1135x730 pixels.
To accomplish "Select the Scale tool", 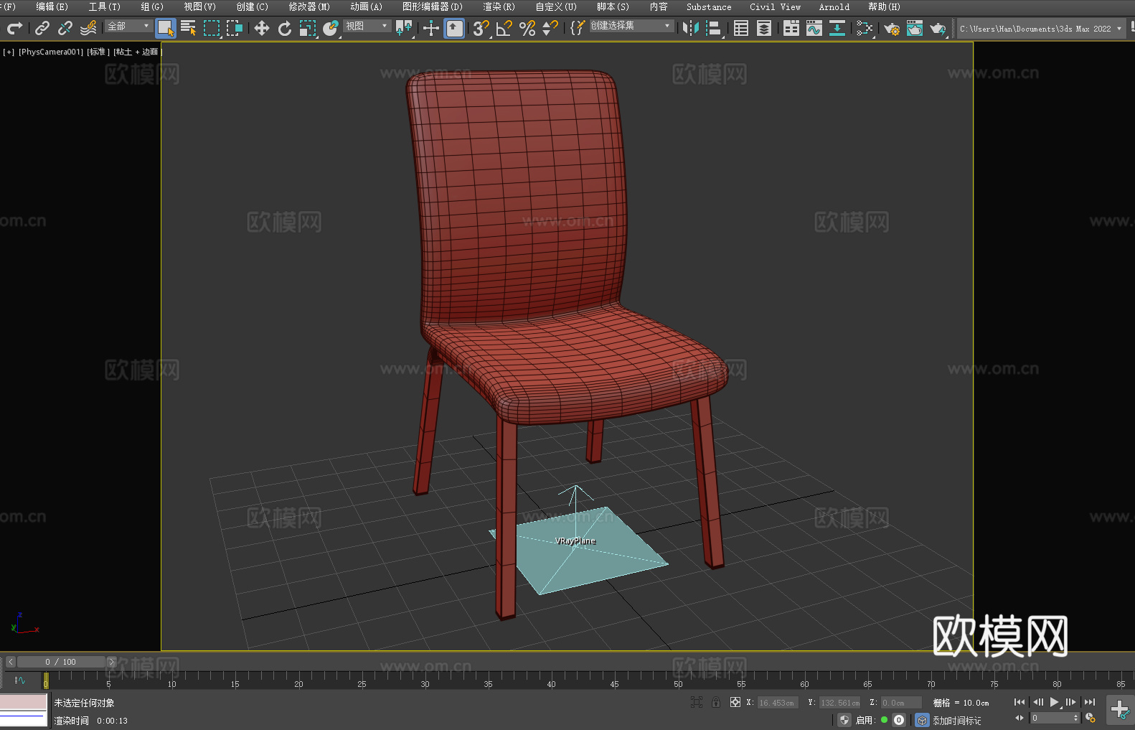I will point(308,28).
